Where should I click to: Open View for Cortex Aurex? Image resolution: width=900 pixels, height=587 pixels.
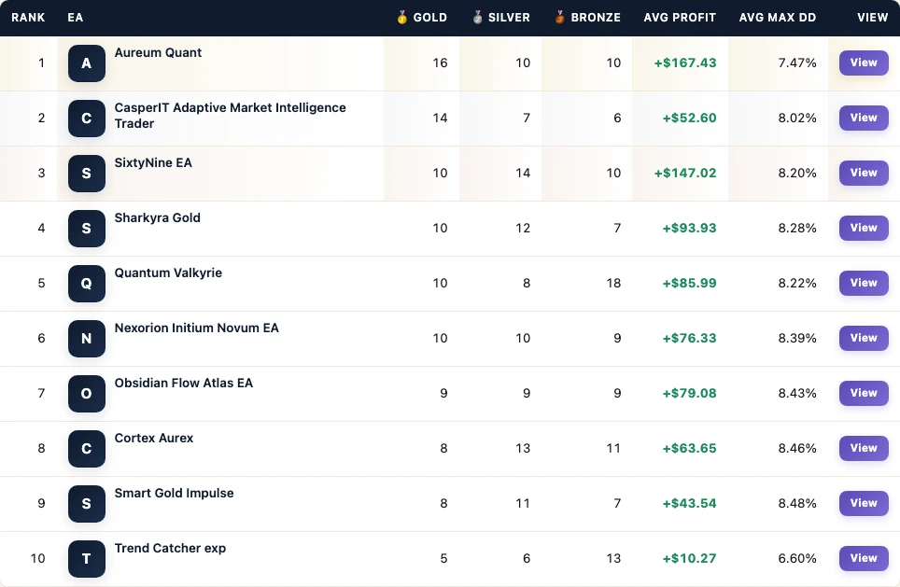[864, 448]
